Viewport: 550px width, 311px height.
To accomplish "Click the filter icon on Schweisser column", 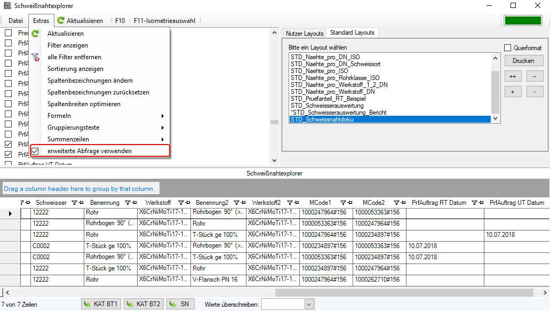I will 74,203.
